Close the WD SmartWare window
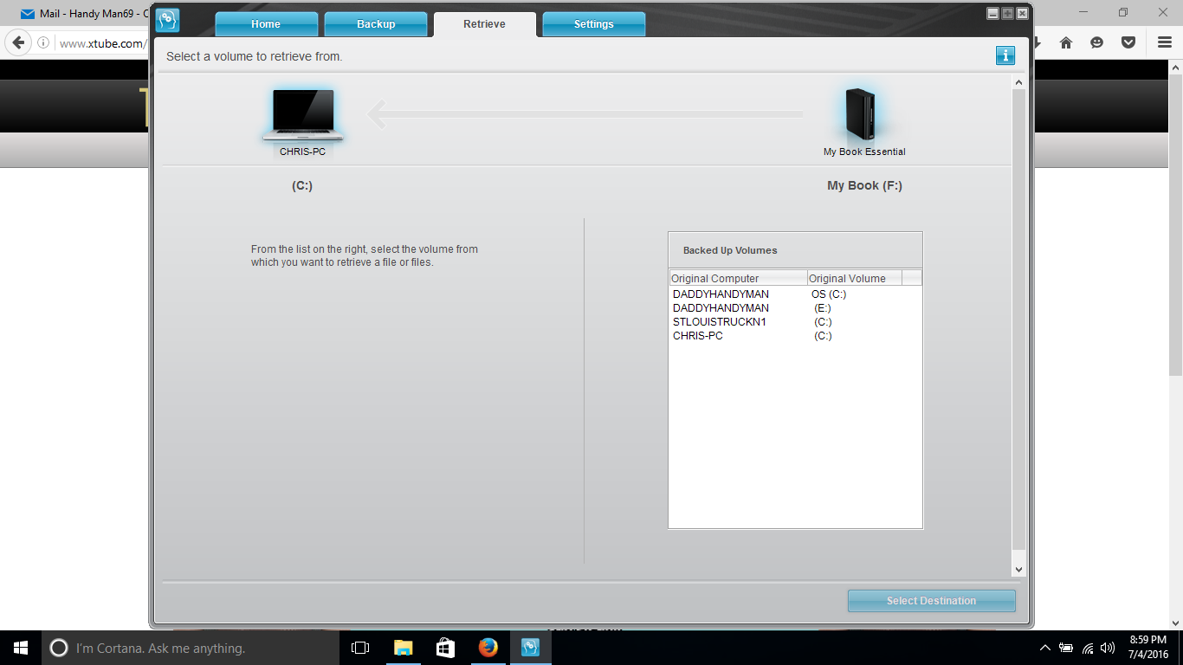Viewport: 1183px width, 665px height. (x=1022, y=13)
